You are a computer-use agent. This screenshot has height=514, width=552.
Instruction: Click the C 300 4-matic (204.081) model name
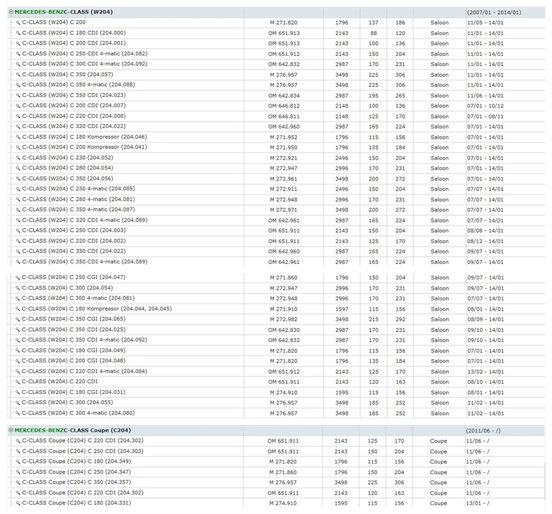tap(78, 298)
